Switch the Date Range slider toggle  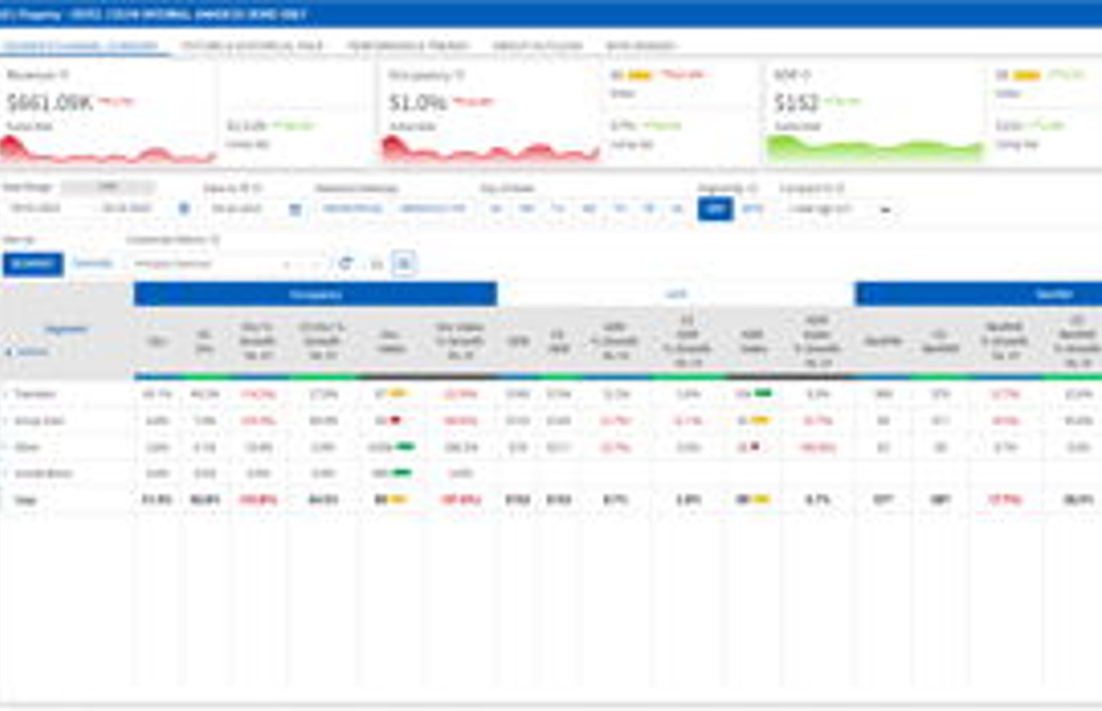(108, 187)
